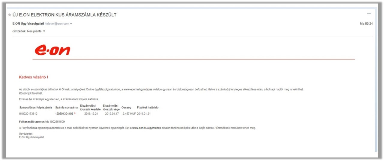Open first www.eon.hu/ugyintezes link in top paragraph

(138, 90)
